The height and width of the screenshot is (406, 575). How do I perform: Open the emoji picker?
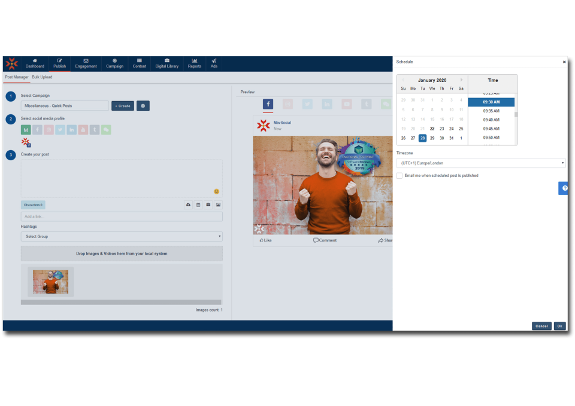216,191
